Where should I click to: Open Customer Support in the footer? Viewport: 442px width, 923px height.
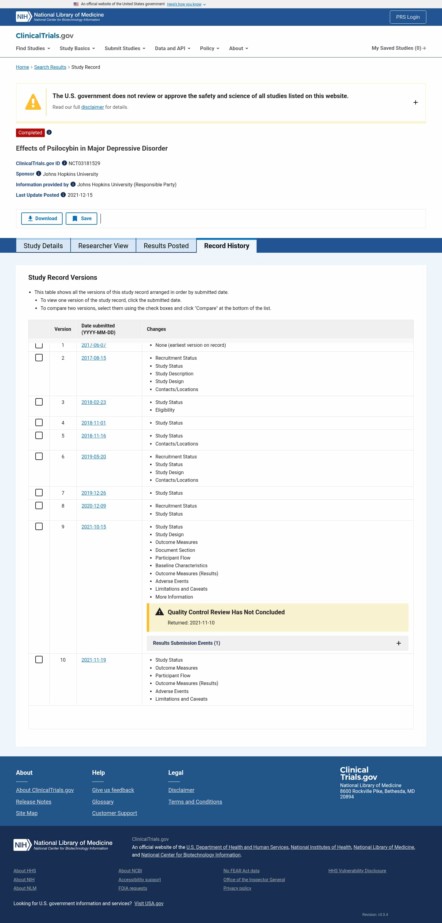click(114, 813)
